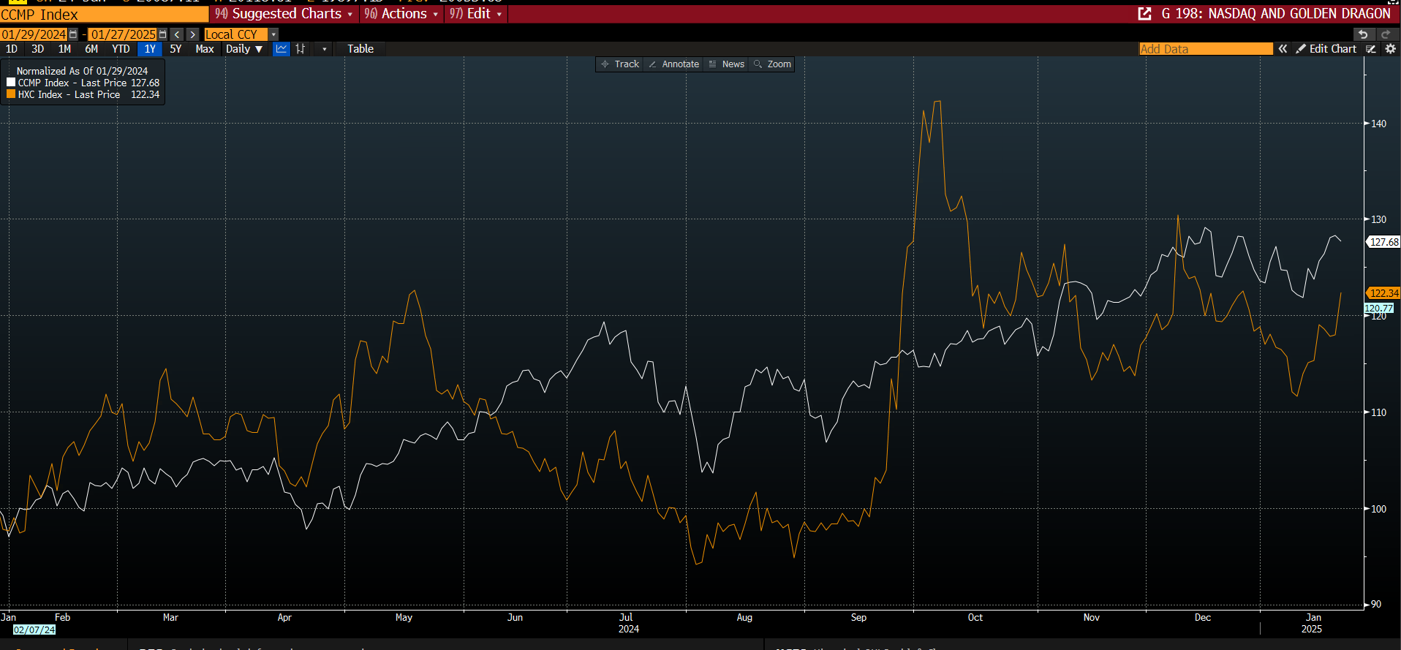The image size is (1401, 650).
Task: Open the Actions menu
Action: point(401,14)
